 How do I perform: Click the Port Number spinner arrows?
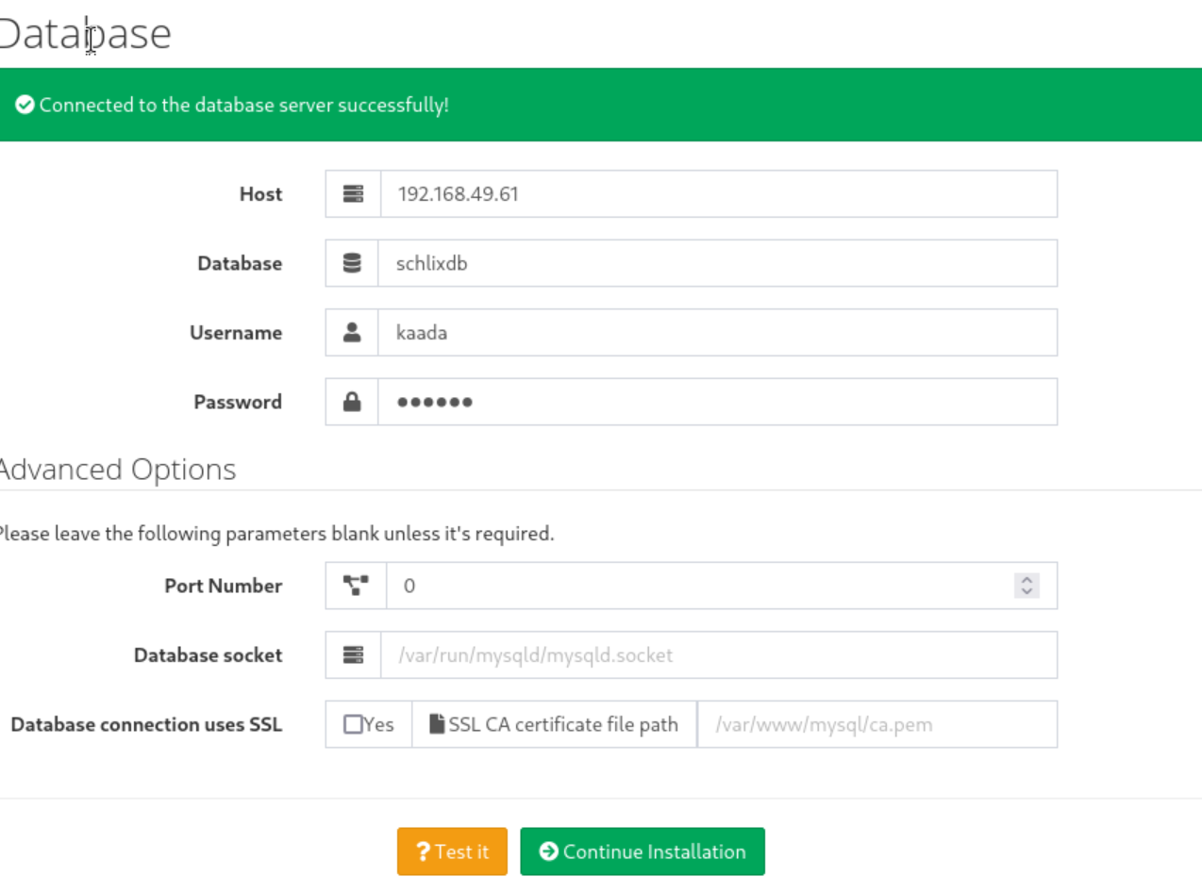pos(1027,586)
